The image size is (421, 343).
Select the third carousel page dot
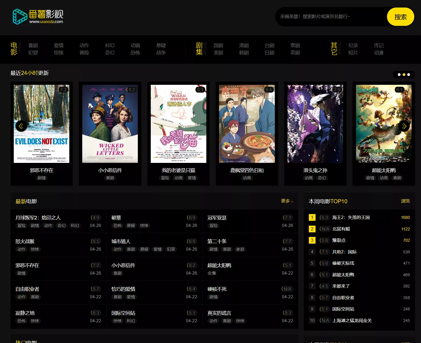(x=409, y=75)
